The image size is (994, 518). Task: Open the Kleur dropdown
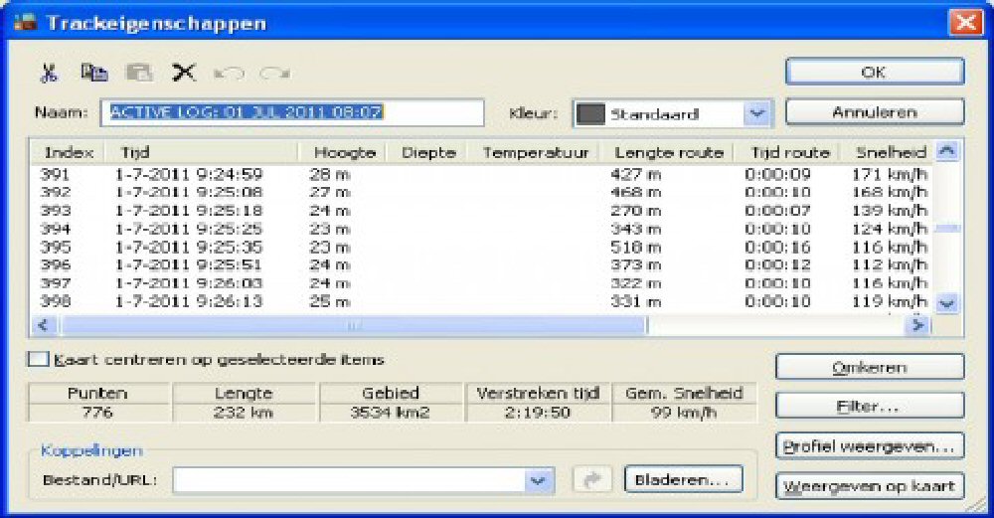coord(757,113)
